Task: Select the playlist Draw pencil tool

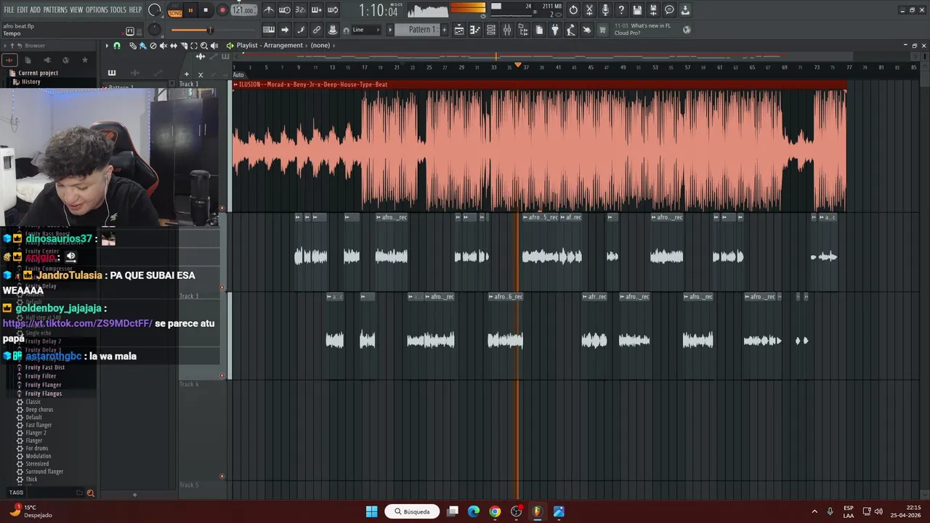Action: (x=133, y=46)
